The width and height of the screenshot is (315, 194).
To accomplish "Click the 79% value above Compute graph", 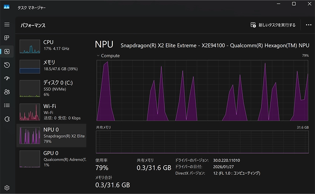I will coord(306,55).
